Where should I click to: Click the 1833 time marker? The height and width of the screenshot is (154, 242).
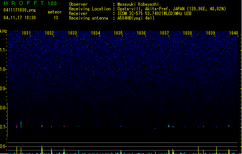(x=72, y=33)
